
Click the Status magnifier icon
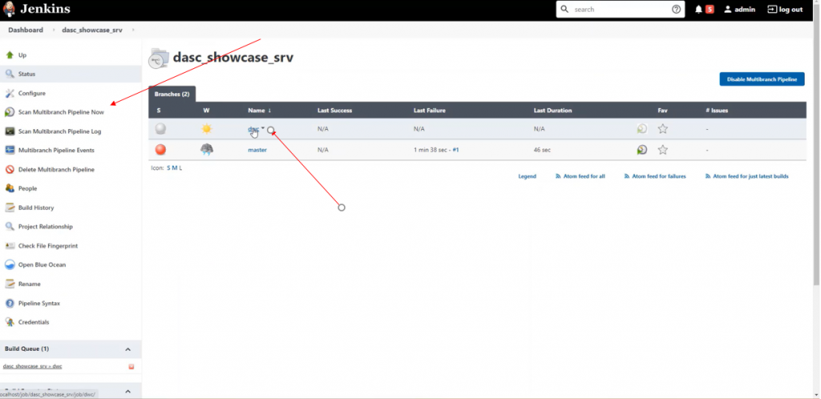click(x=10, y=74)
